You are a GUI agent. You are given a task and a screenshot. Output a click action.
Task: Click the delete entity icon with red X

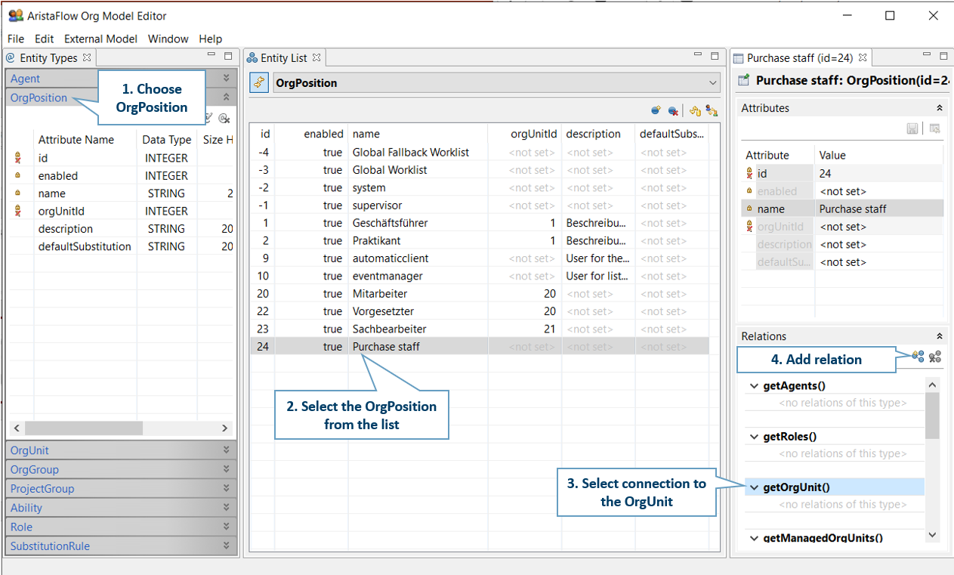pos(673,110)
